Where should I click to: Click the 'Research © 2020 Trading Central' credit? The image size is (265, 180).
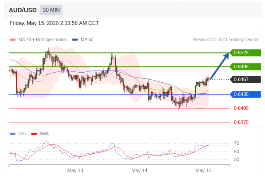click(226, 39)
